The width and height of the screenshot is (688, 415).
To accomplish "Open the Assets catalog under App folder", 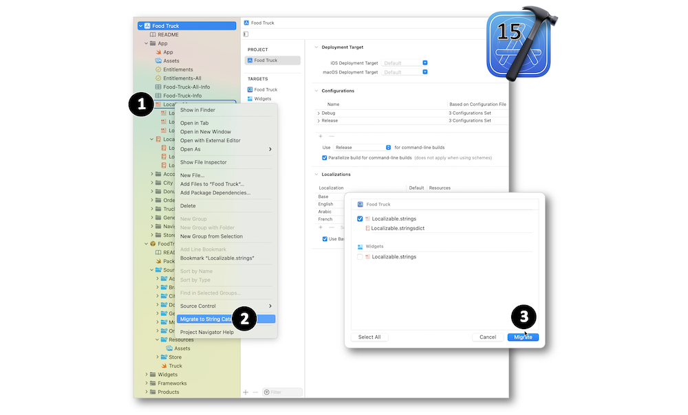I will point(171,60).
